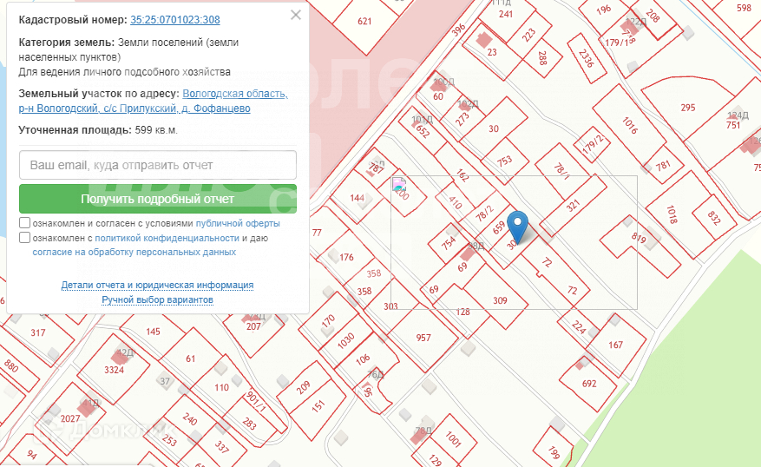Select parcel 621 on the map
Screen dimensions: 761x467
pos(364,22)
